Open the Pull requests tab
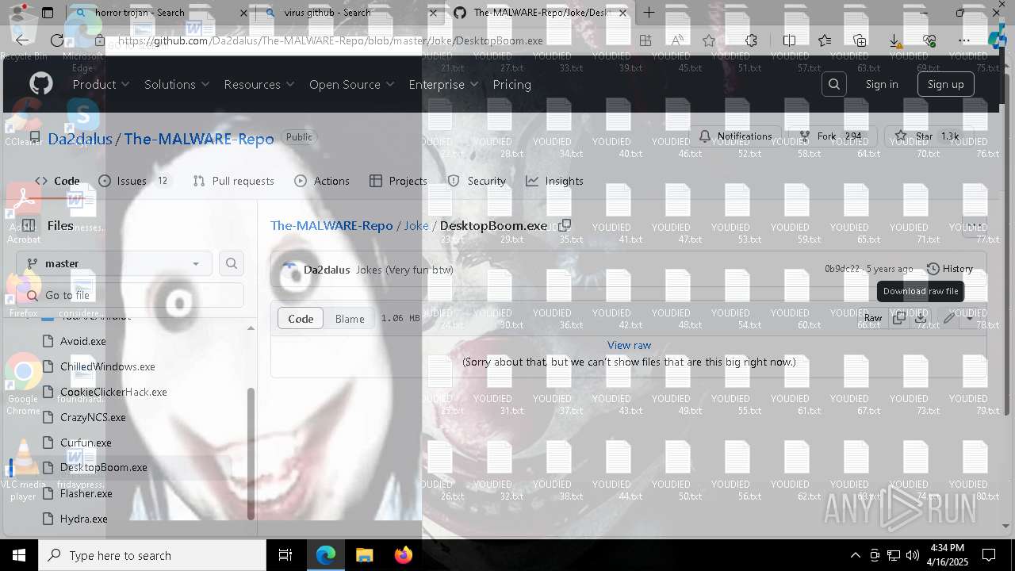This screenshot has height=571, width=1015. tap(233, 181)
